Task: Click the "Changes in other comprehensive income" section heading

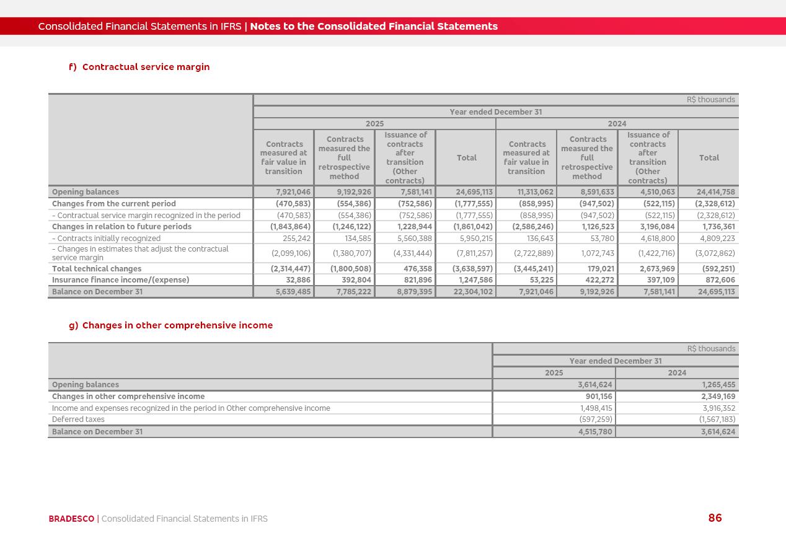Action: (x=177, y=325)
